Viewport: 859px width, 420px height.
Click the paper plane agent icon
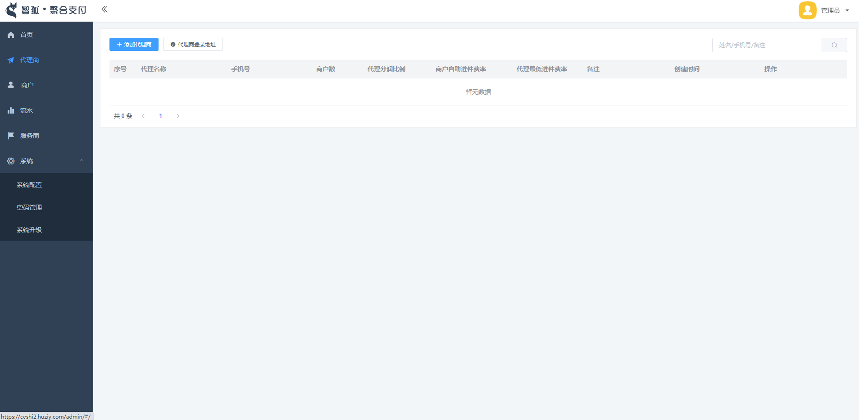coord(11,60)
